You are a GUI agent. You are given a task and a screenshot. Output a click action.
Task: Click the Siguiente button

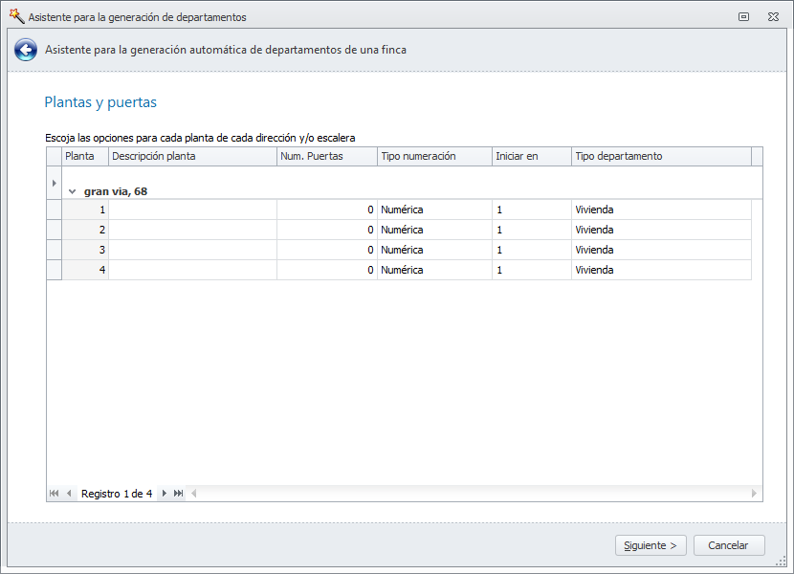(x=651, y=545)
